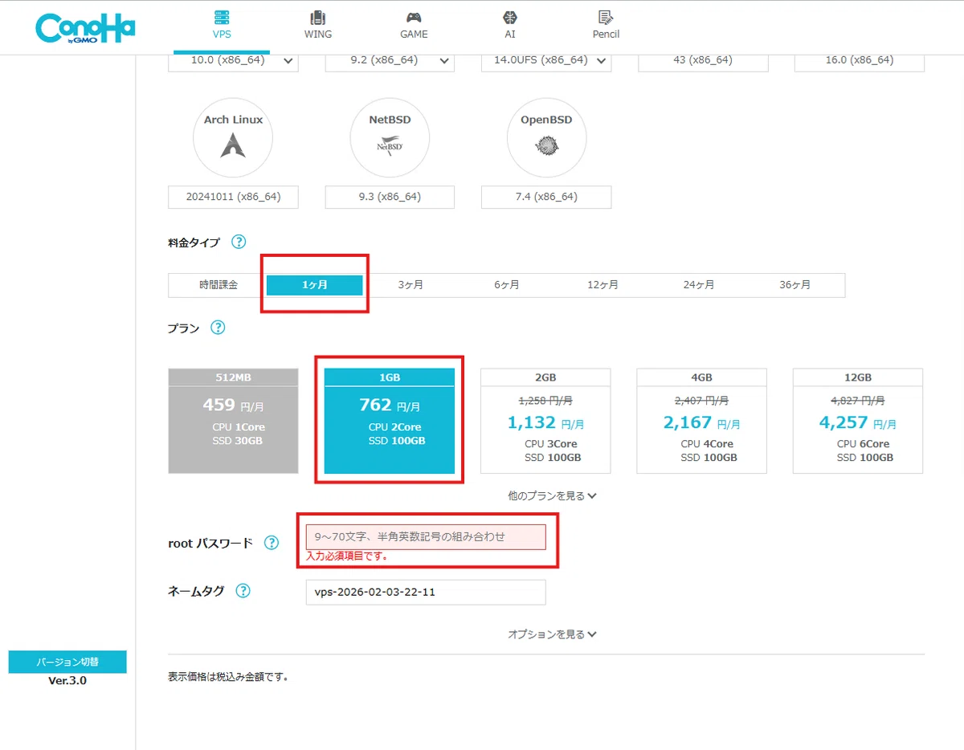The width and height of the screenshot is (964, 750).
Task: Open the 9.2 (x86_64) version dropdown
Action: pyautogui.click(x=390, y=61)
